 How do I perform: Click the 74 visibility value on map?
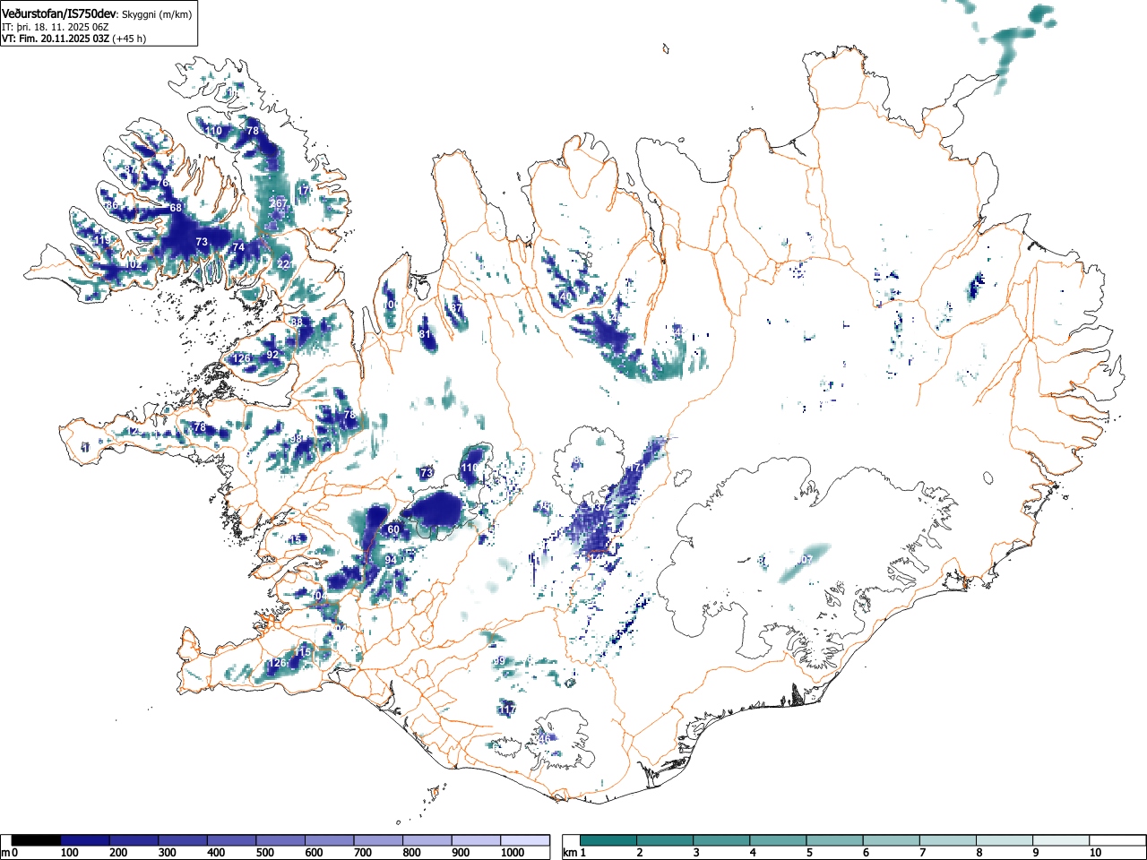(x=238, y=247)
